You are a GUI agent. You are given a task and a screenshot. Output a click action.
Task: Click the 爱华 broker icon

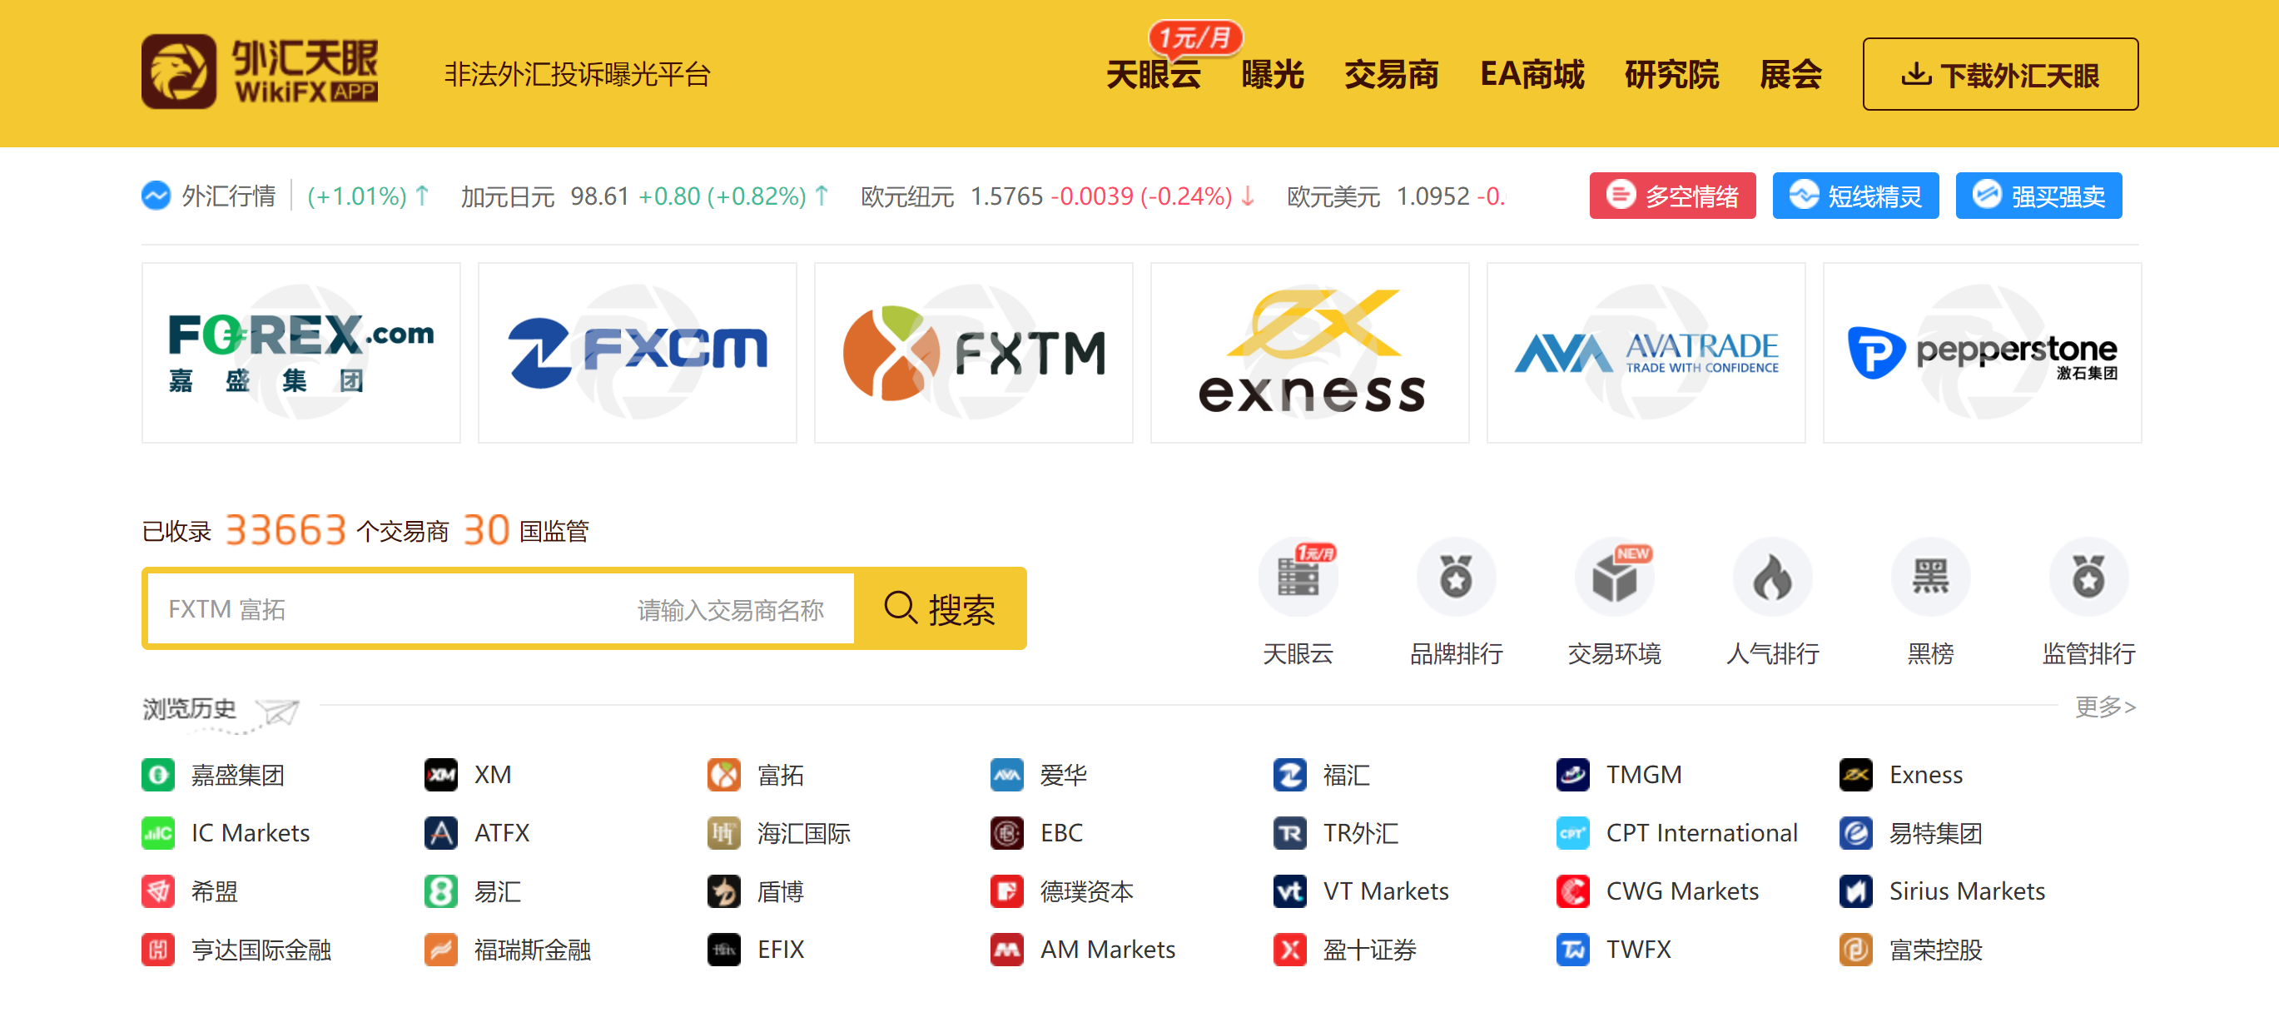point(1007,775)
